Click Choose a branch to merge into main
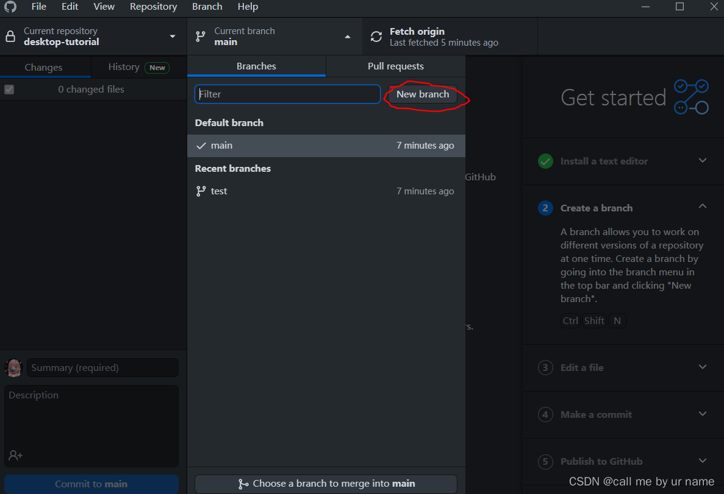Viewport: 724px width, 494px height. (x=325, y=484)
